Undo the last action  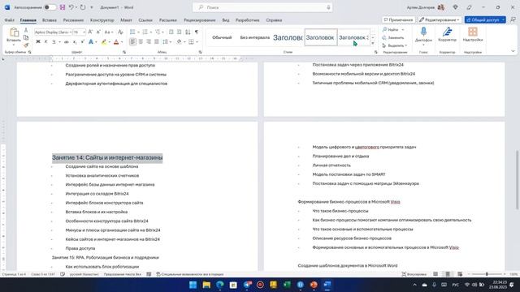(x=71, y=7)
